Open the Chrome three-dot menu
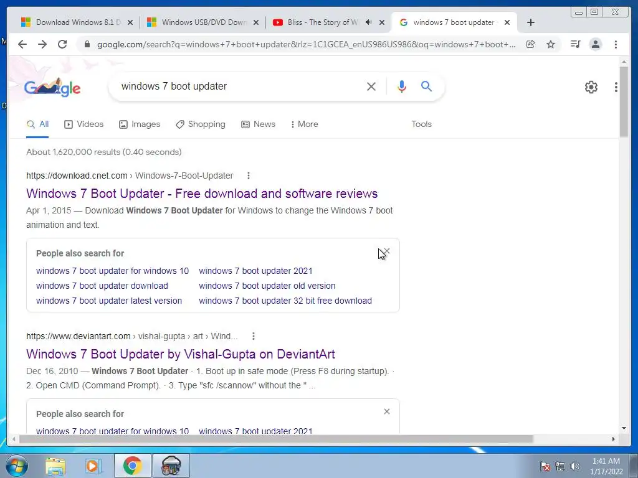Image resolution: width=638 pixels, height=478 pixels. (616, 44)
